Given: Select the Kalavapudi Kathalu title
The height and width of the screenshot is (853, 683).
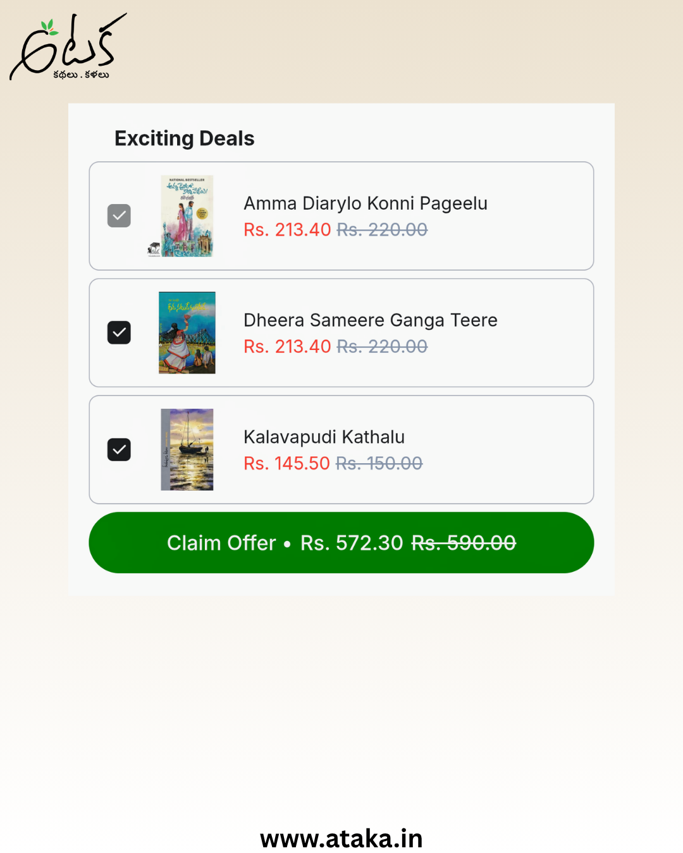Looking at the screenshot, I should [x=324, y=437].
